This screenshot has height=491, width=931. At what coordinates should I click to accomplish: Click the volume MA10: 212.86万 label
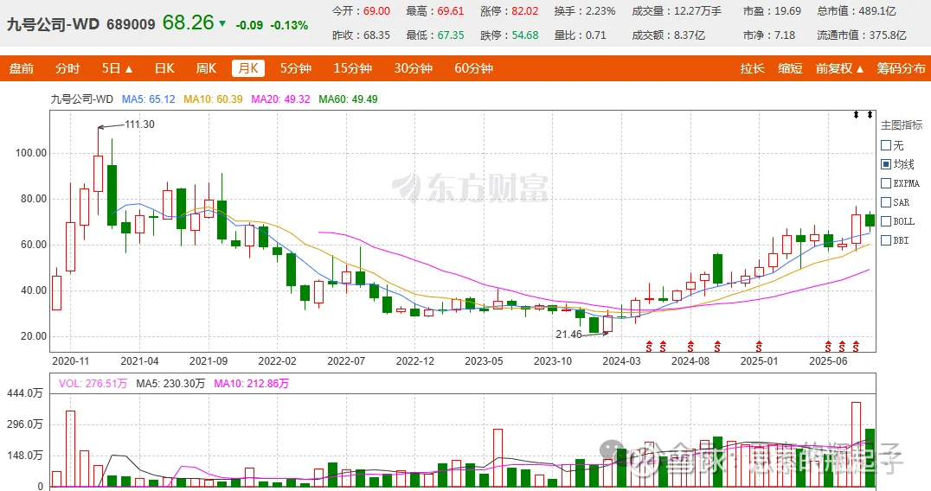tap(252, 384)
